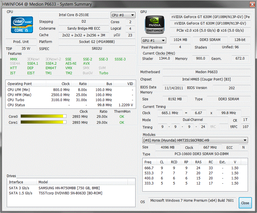Click the 8192 MB memory size field
This screenshot has height=213, width=257.
pos(175,99)
